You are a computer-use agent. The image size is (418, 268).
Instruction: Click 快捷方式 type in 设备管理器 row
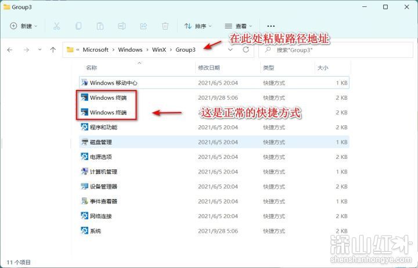pyautogui.click(x=274, y=186)
